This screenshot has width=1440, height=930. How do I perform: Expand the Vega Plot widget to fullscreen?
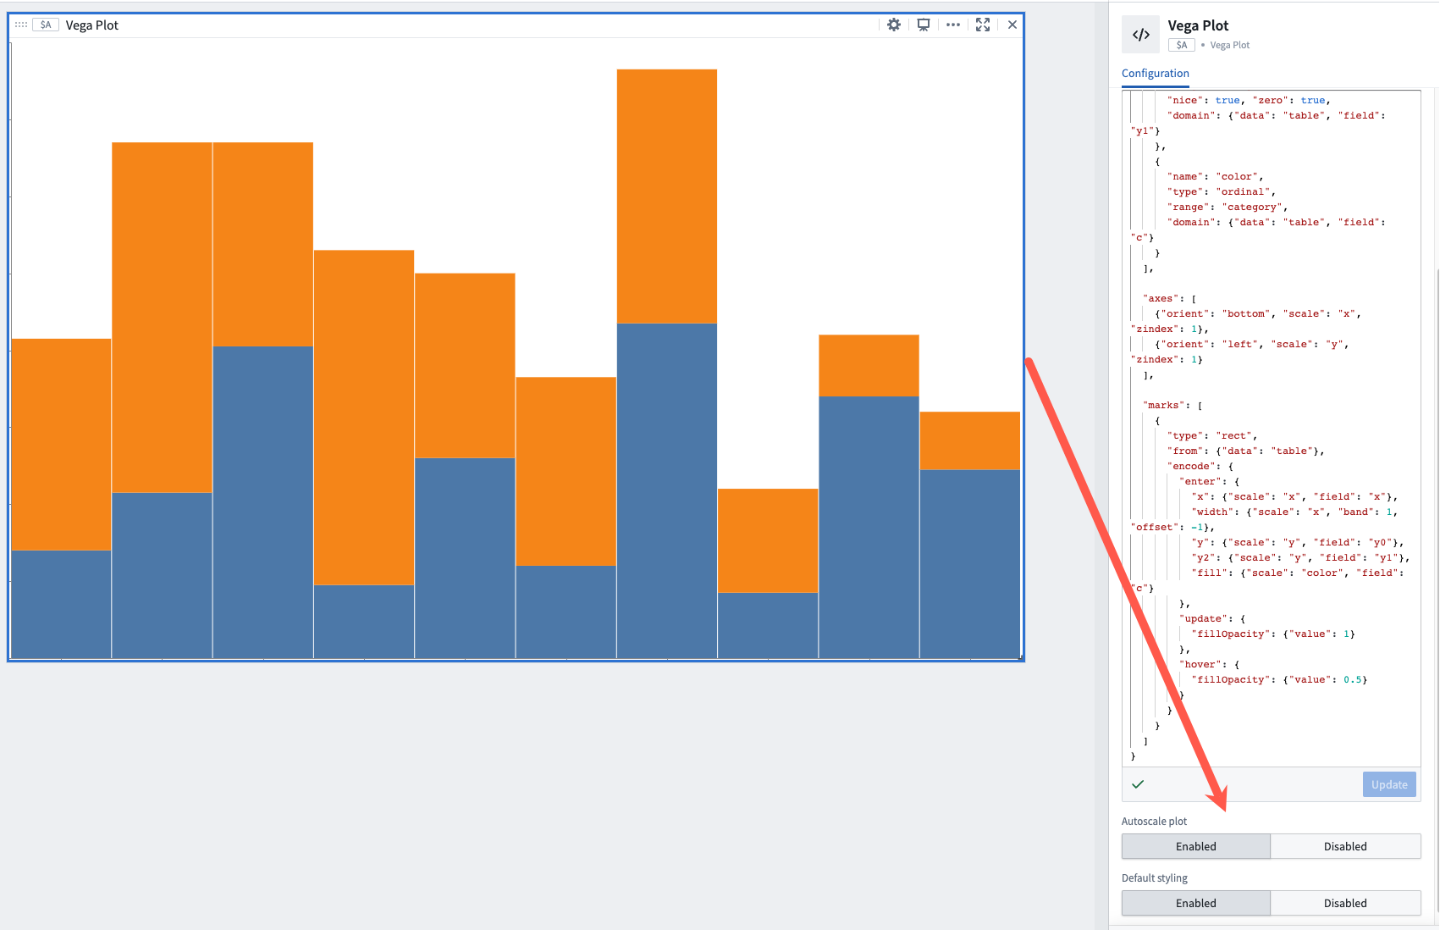983,25
